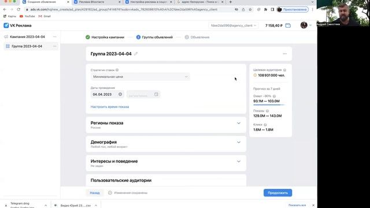
Task: Click the Назад button
Action: click(x=95, y=192)
